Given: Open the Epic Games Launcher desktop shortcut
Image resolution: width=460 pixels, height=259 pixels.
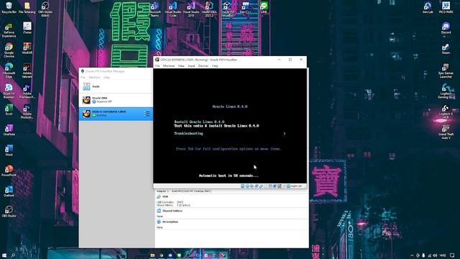Looking at the screenshot, I should (446, 71).
